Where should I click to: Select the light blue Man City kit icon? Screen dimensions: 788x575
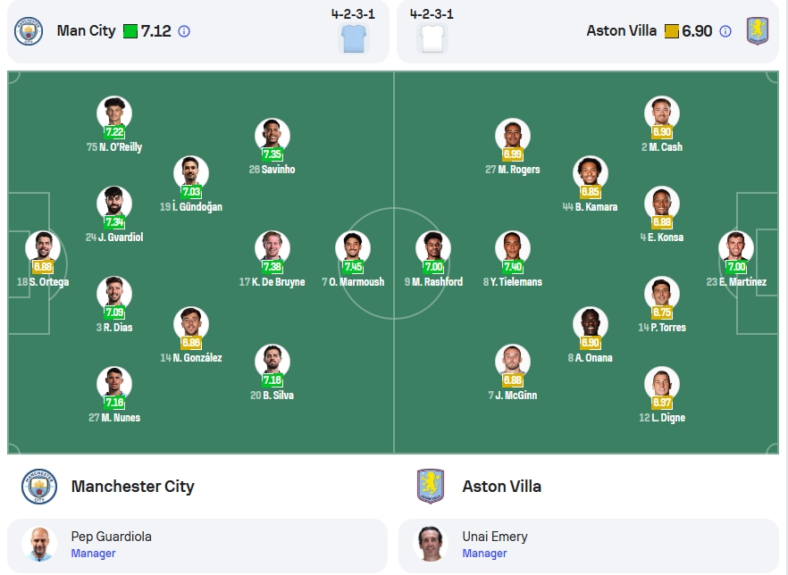(353, 37)
